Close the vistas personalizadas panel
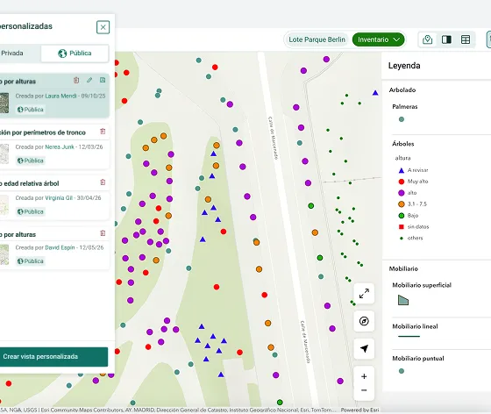Image resolution: width=491 pixels, height=414 pixels. tap(103, 27)
